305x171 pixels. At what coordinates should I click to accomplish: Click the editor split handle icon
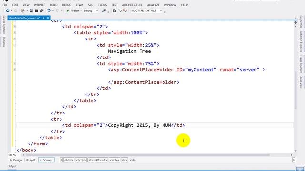point(295,22)
